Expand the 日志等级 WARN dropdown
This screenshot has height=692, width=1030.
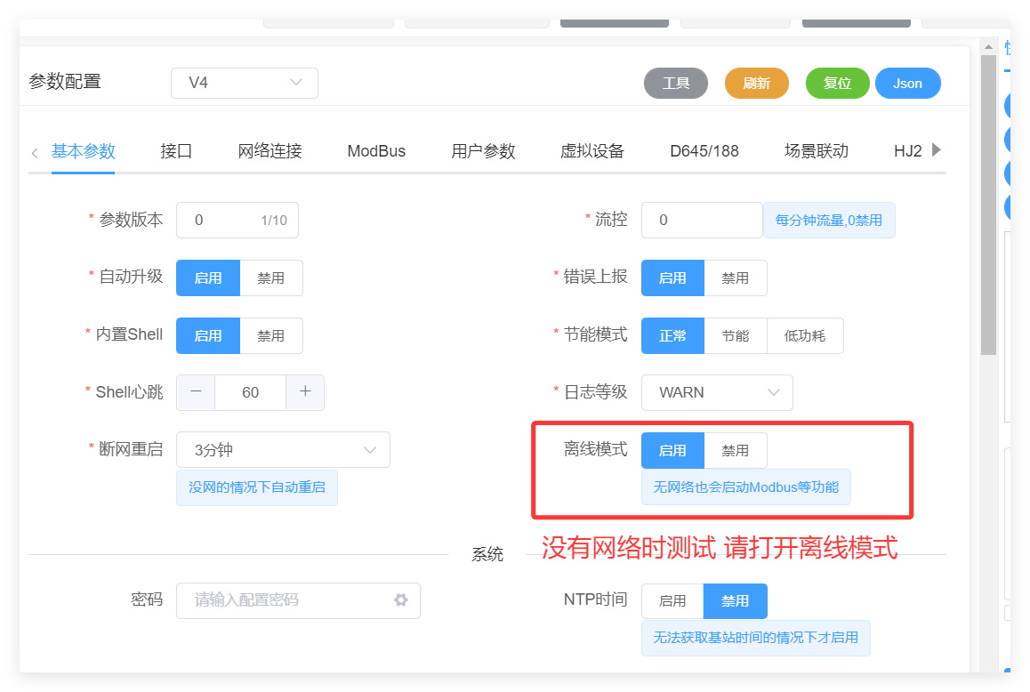click(x=716, y=392)
